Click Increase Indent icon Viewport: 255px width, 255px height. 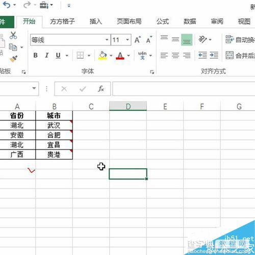(214, 55)
